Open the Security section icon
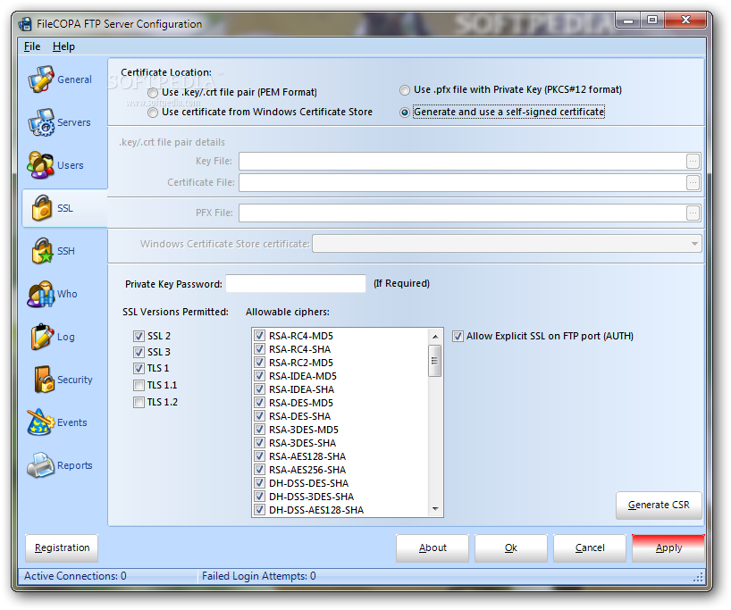Image resolution: width=731 pixels, height=610 pixels. (x=44, y=380)
